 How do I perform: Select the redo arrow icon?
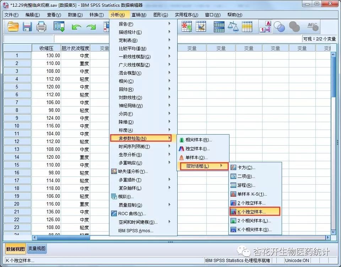coord(91,26)
